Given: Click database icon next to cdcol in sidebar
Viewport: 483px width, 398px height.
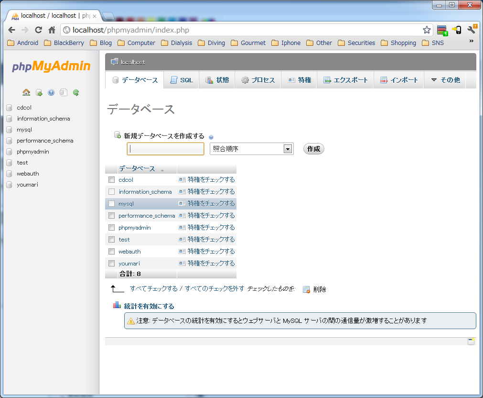Looking at the screenshot, I should (9, 108).
